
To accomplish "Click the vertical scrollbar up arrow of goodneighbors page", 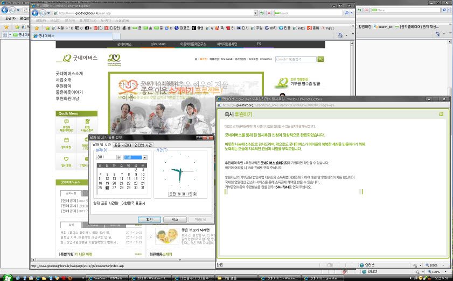I will tap(352, 43).
